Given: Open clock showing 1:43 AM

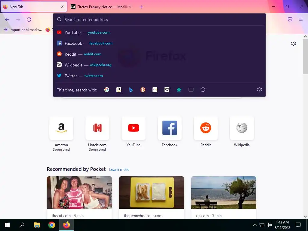Looking at the screenshot, I should point(282,225).
